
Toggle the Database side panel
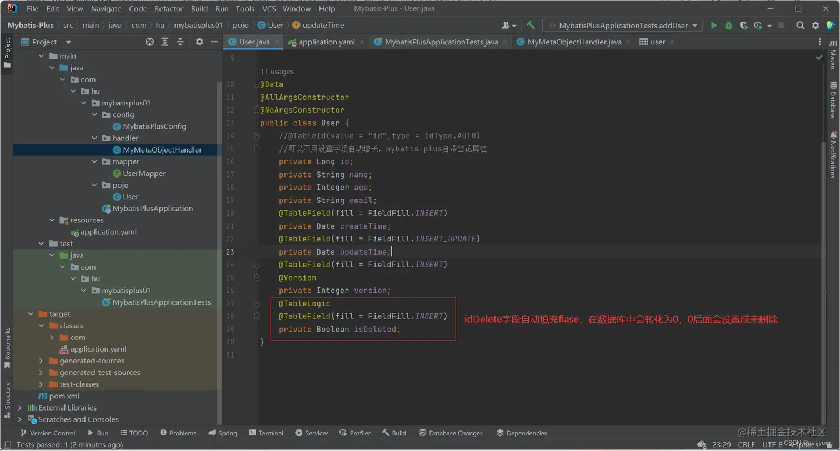833,100
